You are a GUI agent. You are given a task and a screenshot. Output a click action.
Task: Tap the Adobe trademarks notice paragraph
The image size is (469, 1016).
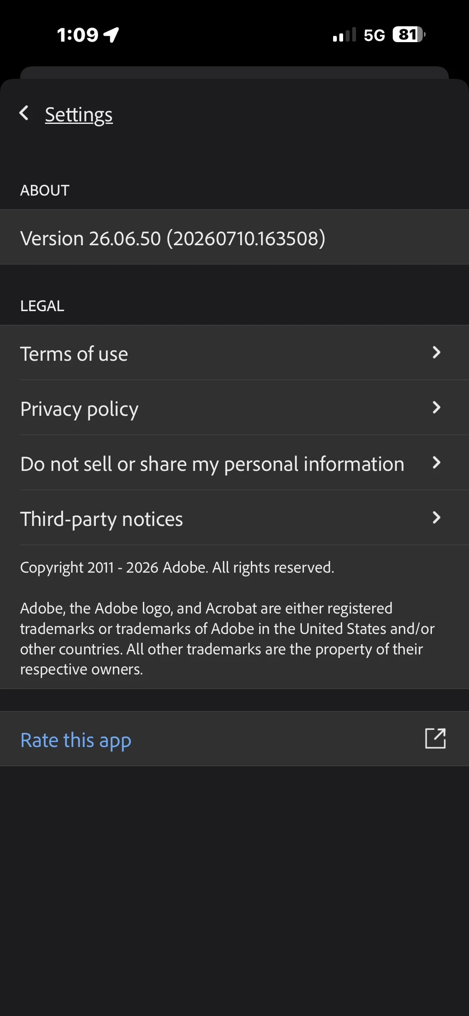(227, 639)
